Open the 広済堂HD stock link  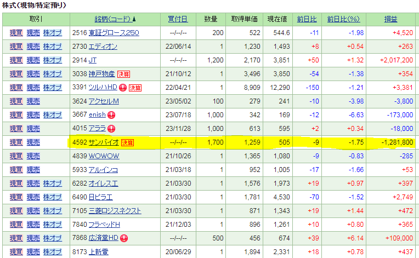click(x=104, y=238)
